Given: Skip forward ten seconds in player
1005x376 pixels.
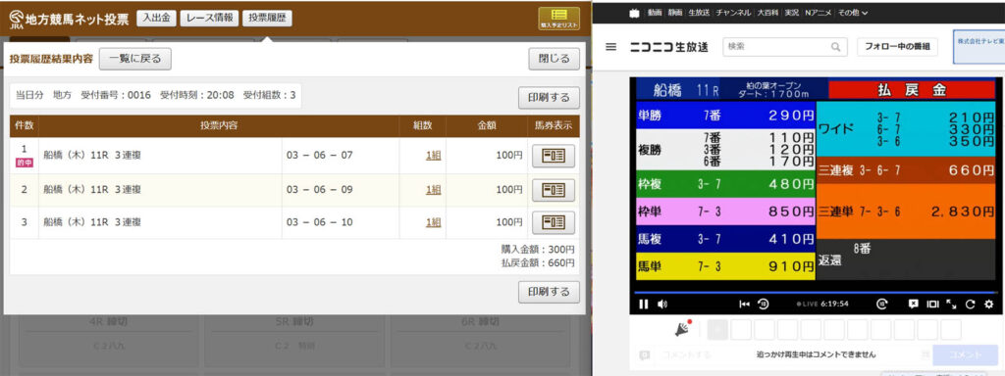Looking at the screenshot, I should tap(882, 304).
